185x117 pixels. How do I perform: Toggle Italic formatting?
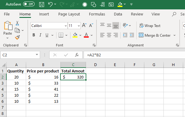[x=40, y=35]
